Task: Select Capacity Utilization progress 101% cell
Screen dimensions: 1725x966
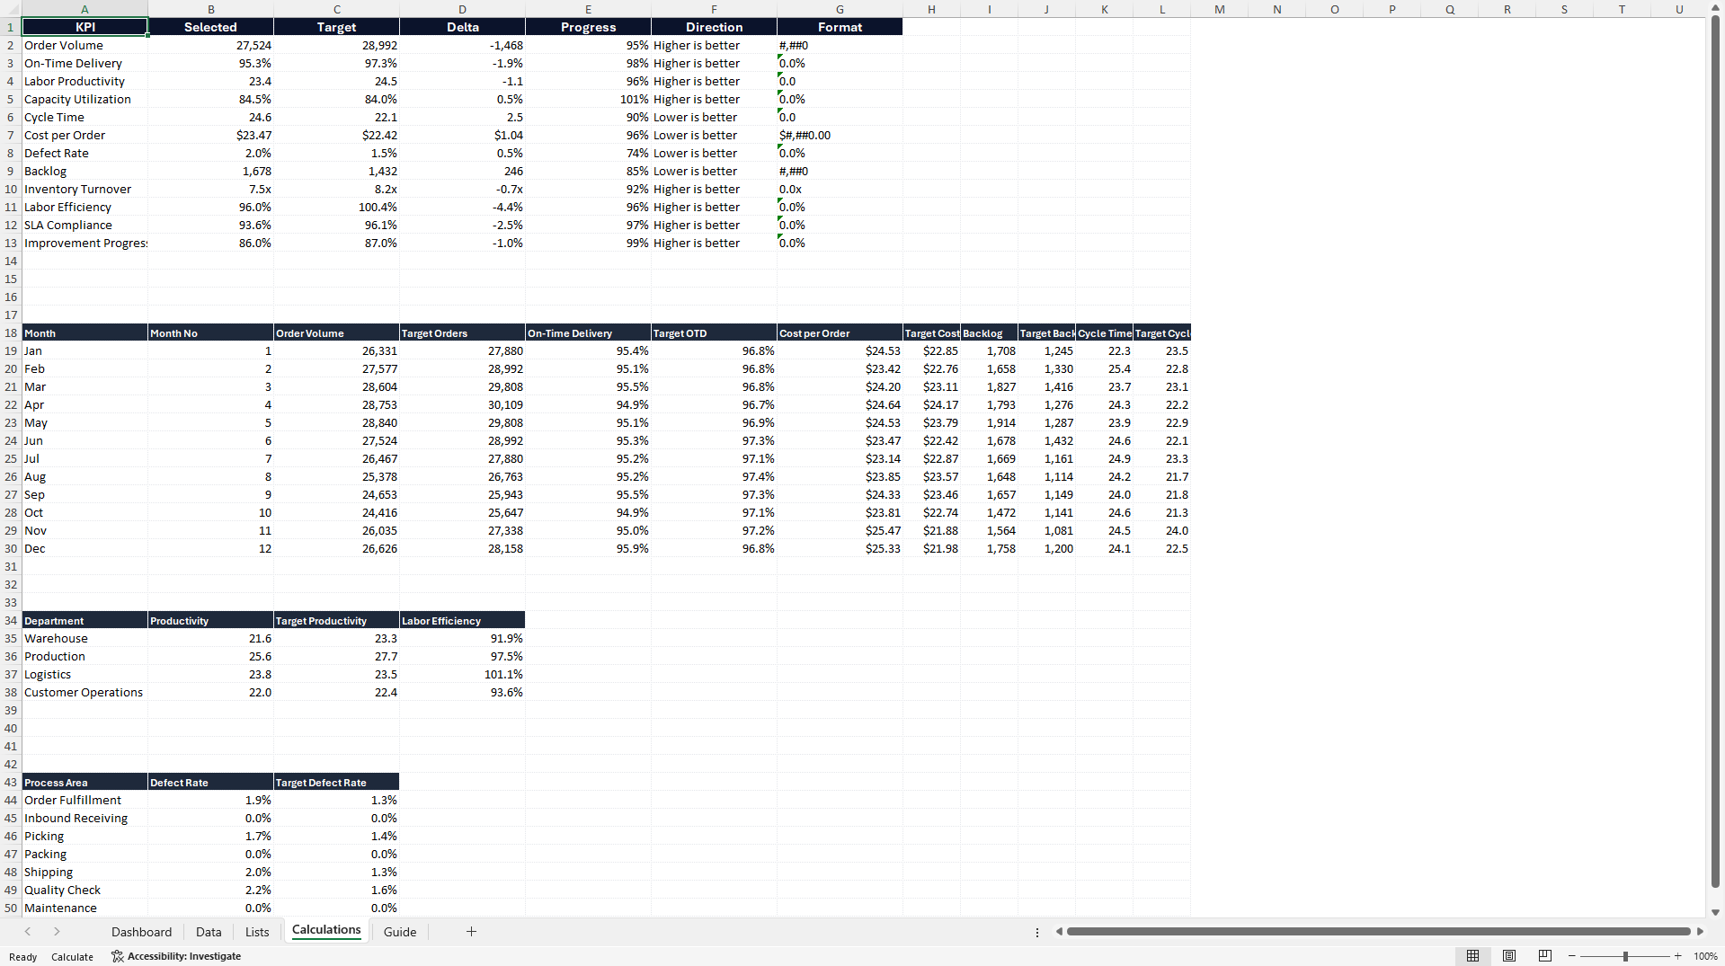Action: [x=588, y=99]
